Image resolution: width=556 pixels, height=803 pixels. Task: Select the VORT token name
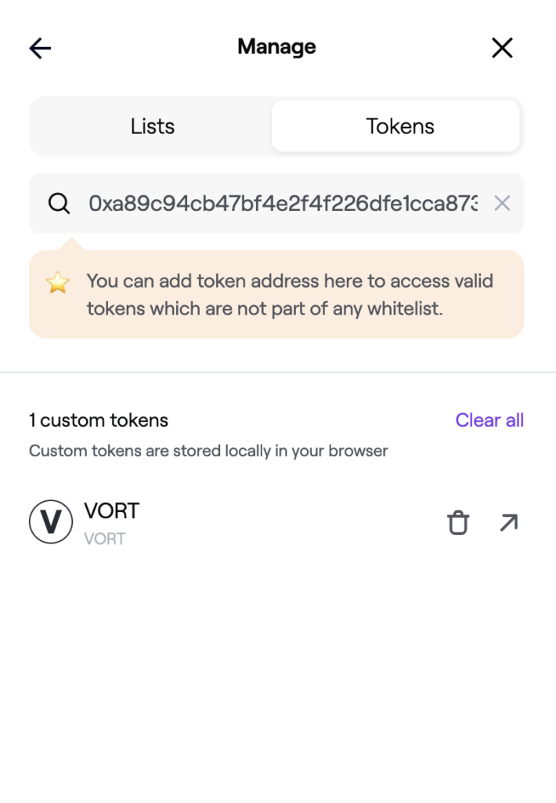tap(111, 511)
